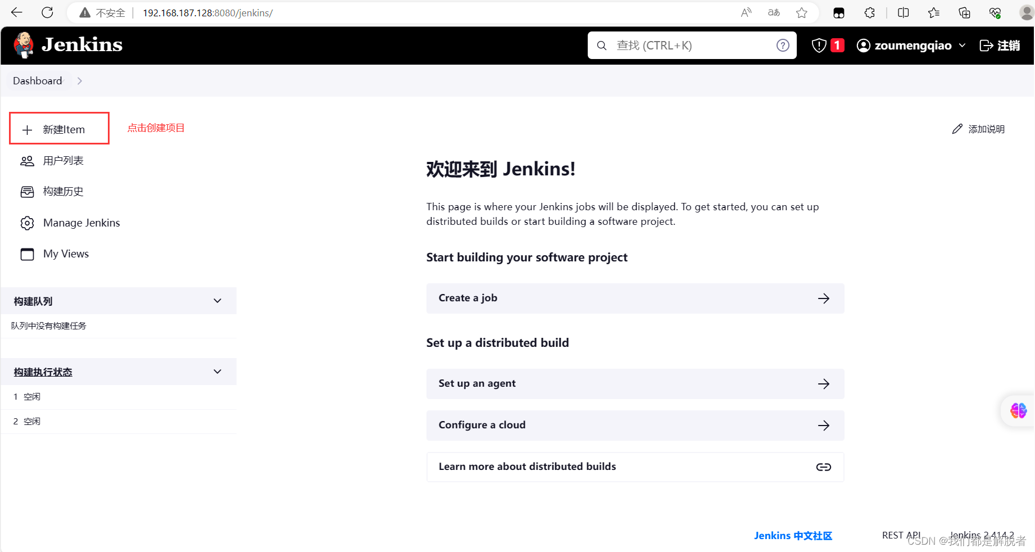Open My Views panel
The image size is (1035, 552).
tap(66, 254)
